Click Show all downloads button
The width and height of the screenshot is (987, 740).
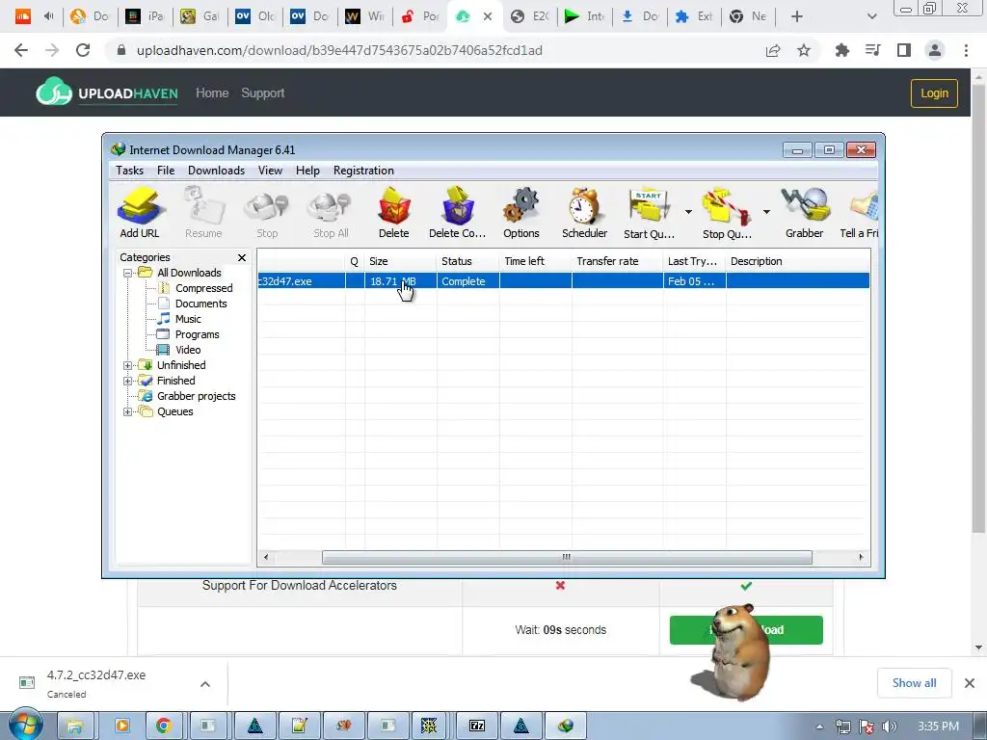[914, 683]
